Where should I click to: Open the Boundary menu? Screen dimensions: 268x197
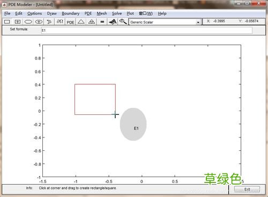pyautogui.click(x=71, y=13)
